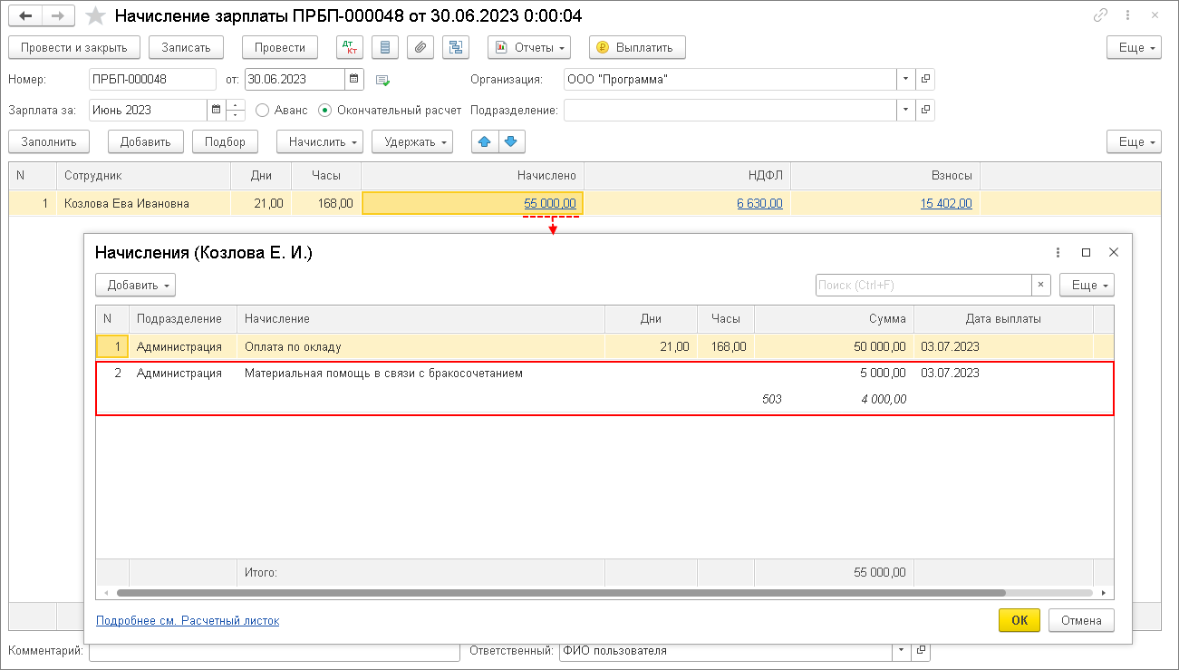This screenshot has height=670, width=1179.
Task: Close the Начисления dialog
Action: tap(1114, 253)
